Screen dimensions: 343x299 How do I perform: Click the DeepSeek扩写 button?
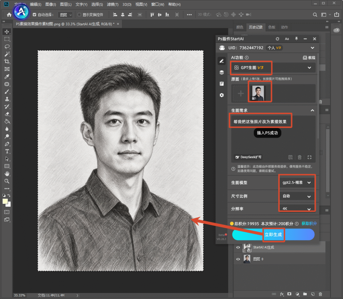coord(248,157)
